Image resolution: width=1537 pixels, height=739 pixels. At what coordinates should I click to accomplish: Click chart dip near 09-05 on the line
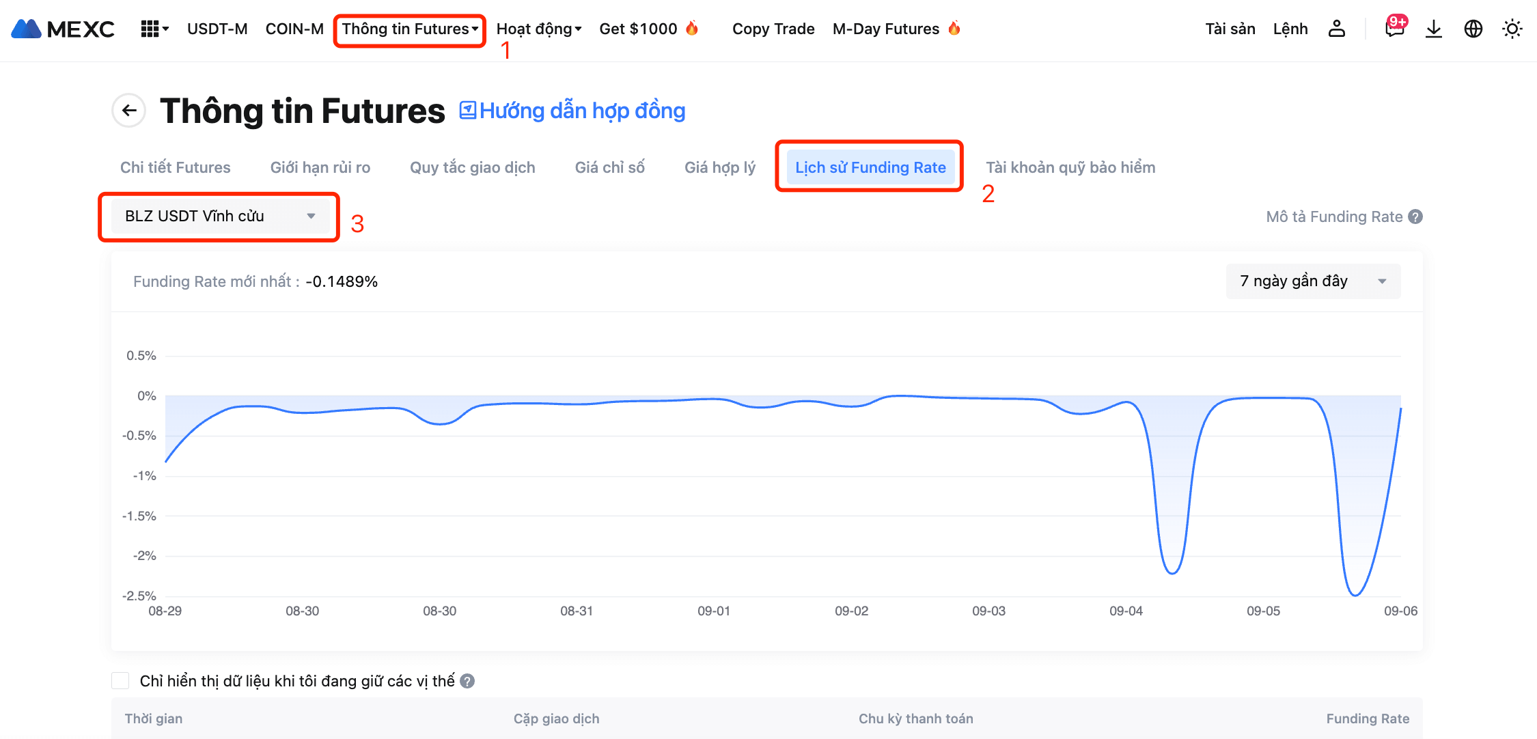(1355, 594)
